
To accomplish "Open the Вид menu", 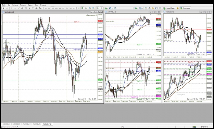I will (x=9, y=5).
